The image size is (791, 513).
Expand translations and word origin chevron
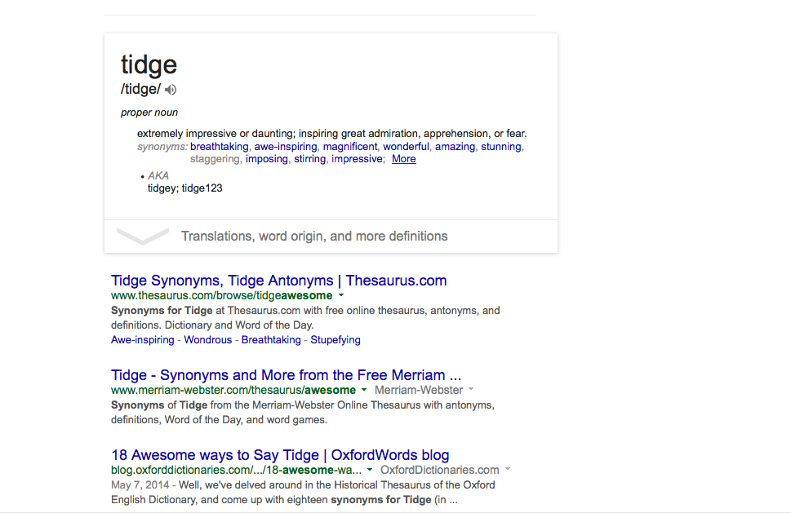point(143,237)
